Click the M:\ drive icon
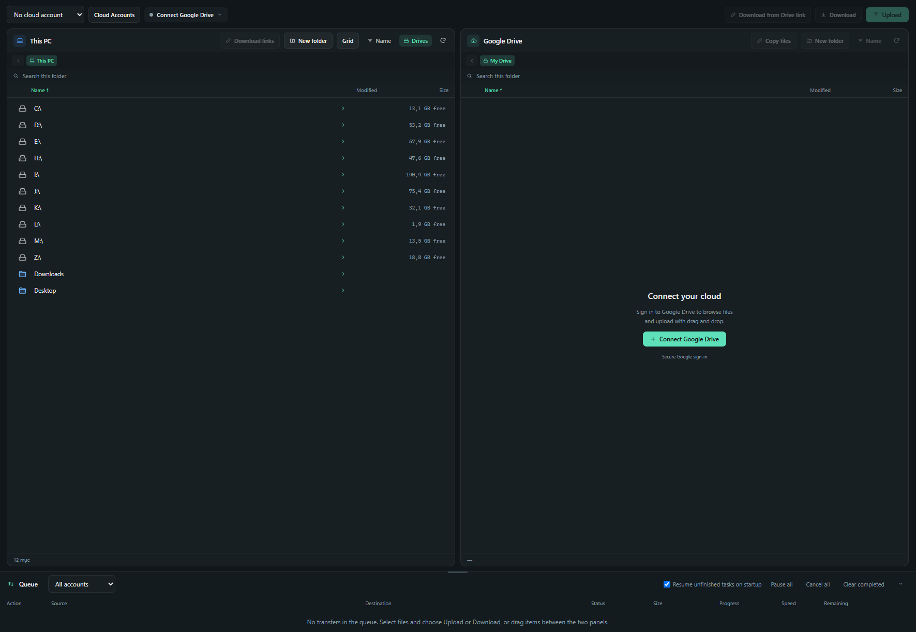Viewport: 916px width, 632px height. [x=22, y=241]
